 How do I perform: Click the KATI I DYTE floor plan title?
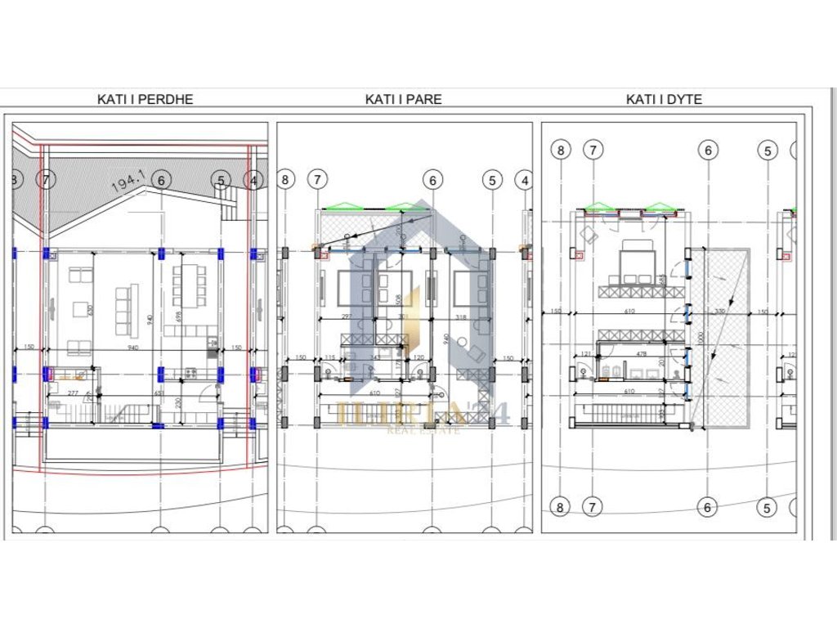[664, 100]
